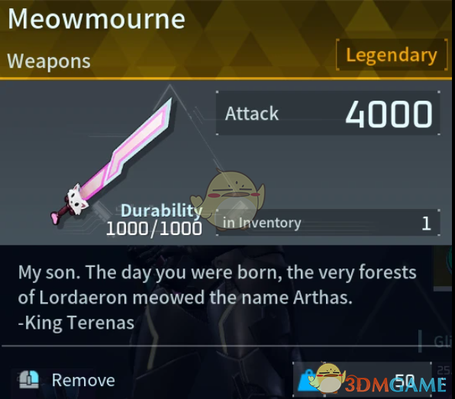Click the 3DMGAME watermark logo
This screenshot has height=399, width=455.
coord(395,385)
